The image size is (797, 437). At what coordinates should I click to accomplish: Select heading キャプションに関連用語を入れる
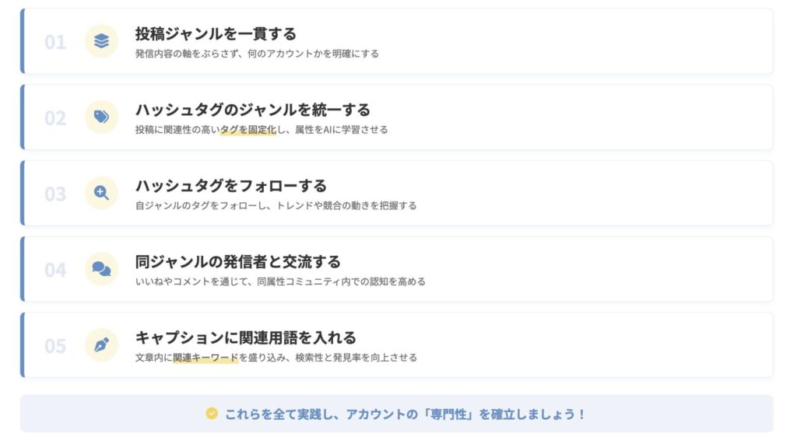coord(245,337)
